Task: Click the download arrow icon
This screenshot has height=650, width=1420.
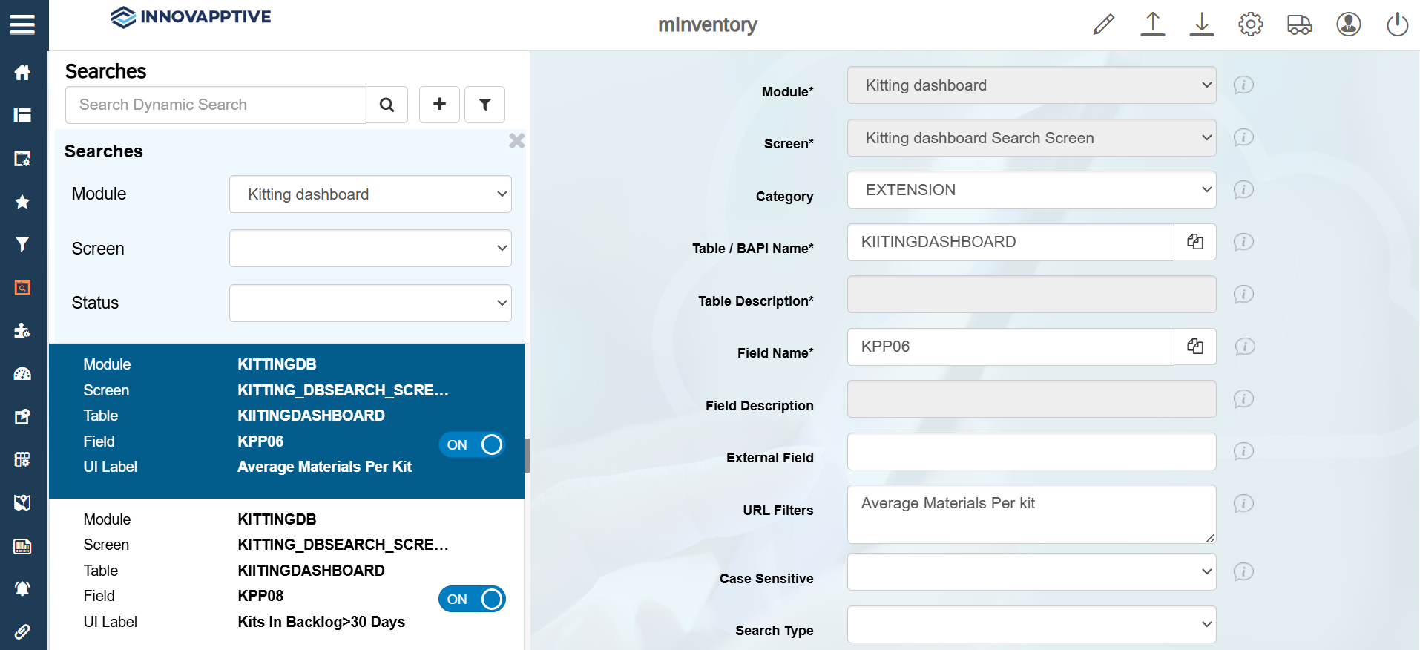Action: tap(1201, 24)
